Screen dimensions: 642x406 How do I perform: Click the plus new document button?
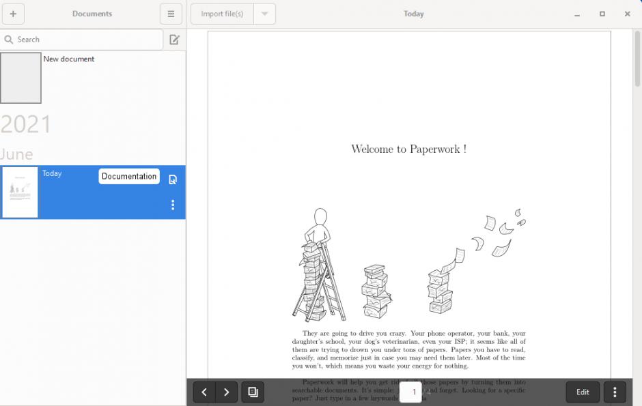tap(13, 14)
